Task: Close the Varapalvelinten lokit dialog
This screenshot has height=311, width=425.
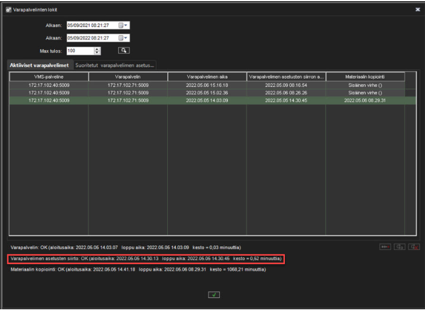Action: point(417,10)
